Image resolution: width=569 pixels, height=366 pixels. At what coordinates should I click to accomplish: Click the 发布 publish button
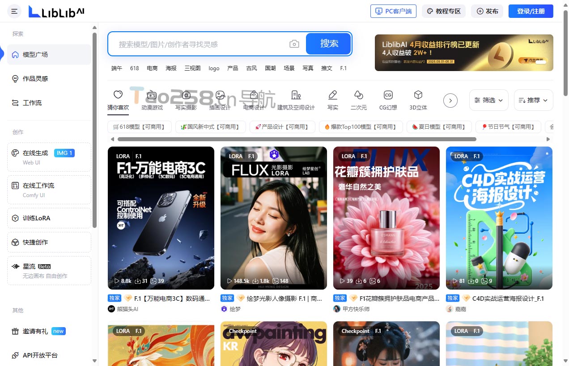(x=487, y=11)
